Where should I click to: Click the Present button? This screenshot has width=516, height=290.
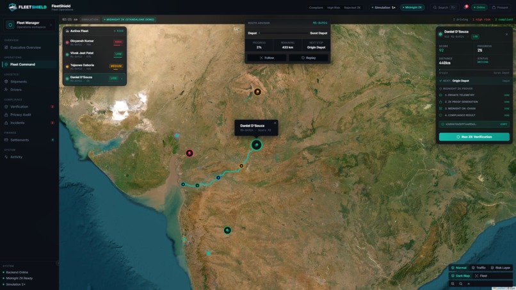(500, 8)
